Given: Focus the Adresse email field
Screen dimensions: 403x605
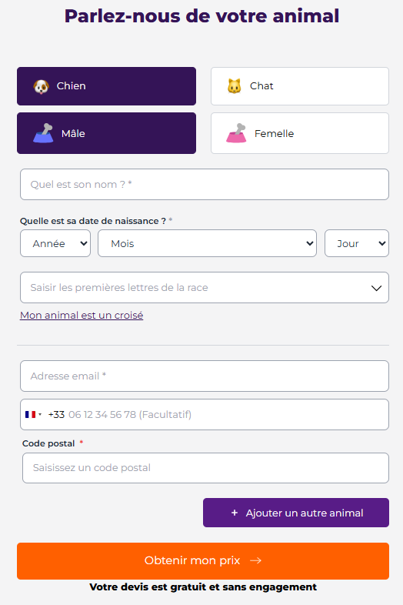Looking at the screenshot, I should [x=205, y=376].
